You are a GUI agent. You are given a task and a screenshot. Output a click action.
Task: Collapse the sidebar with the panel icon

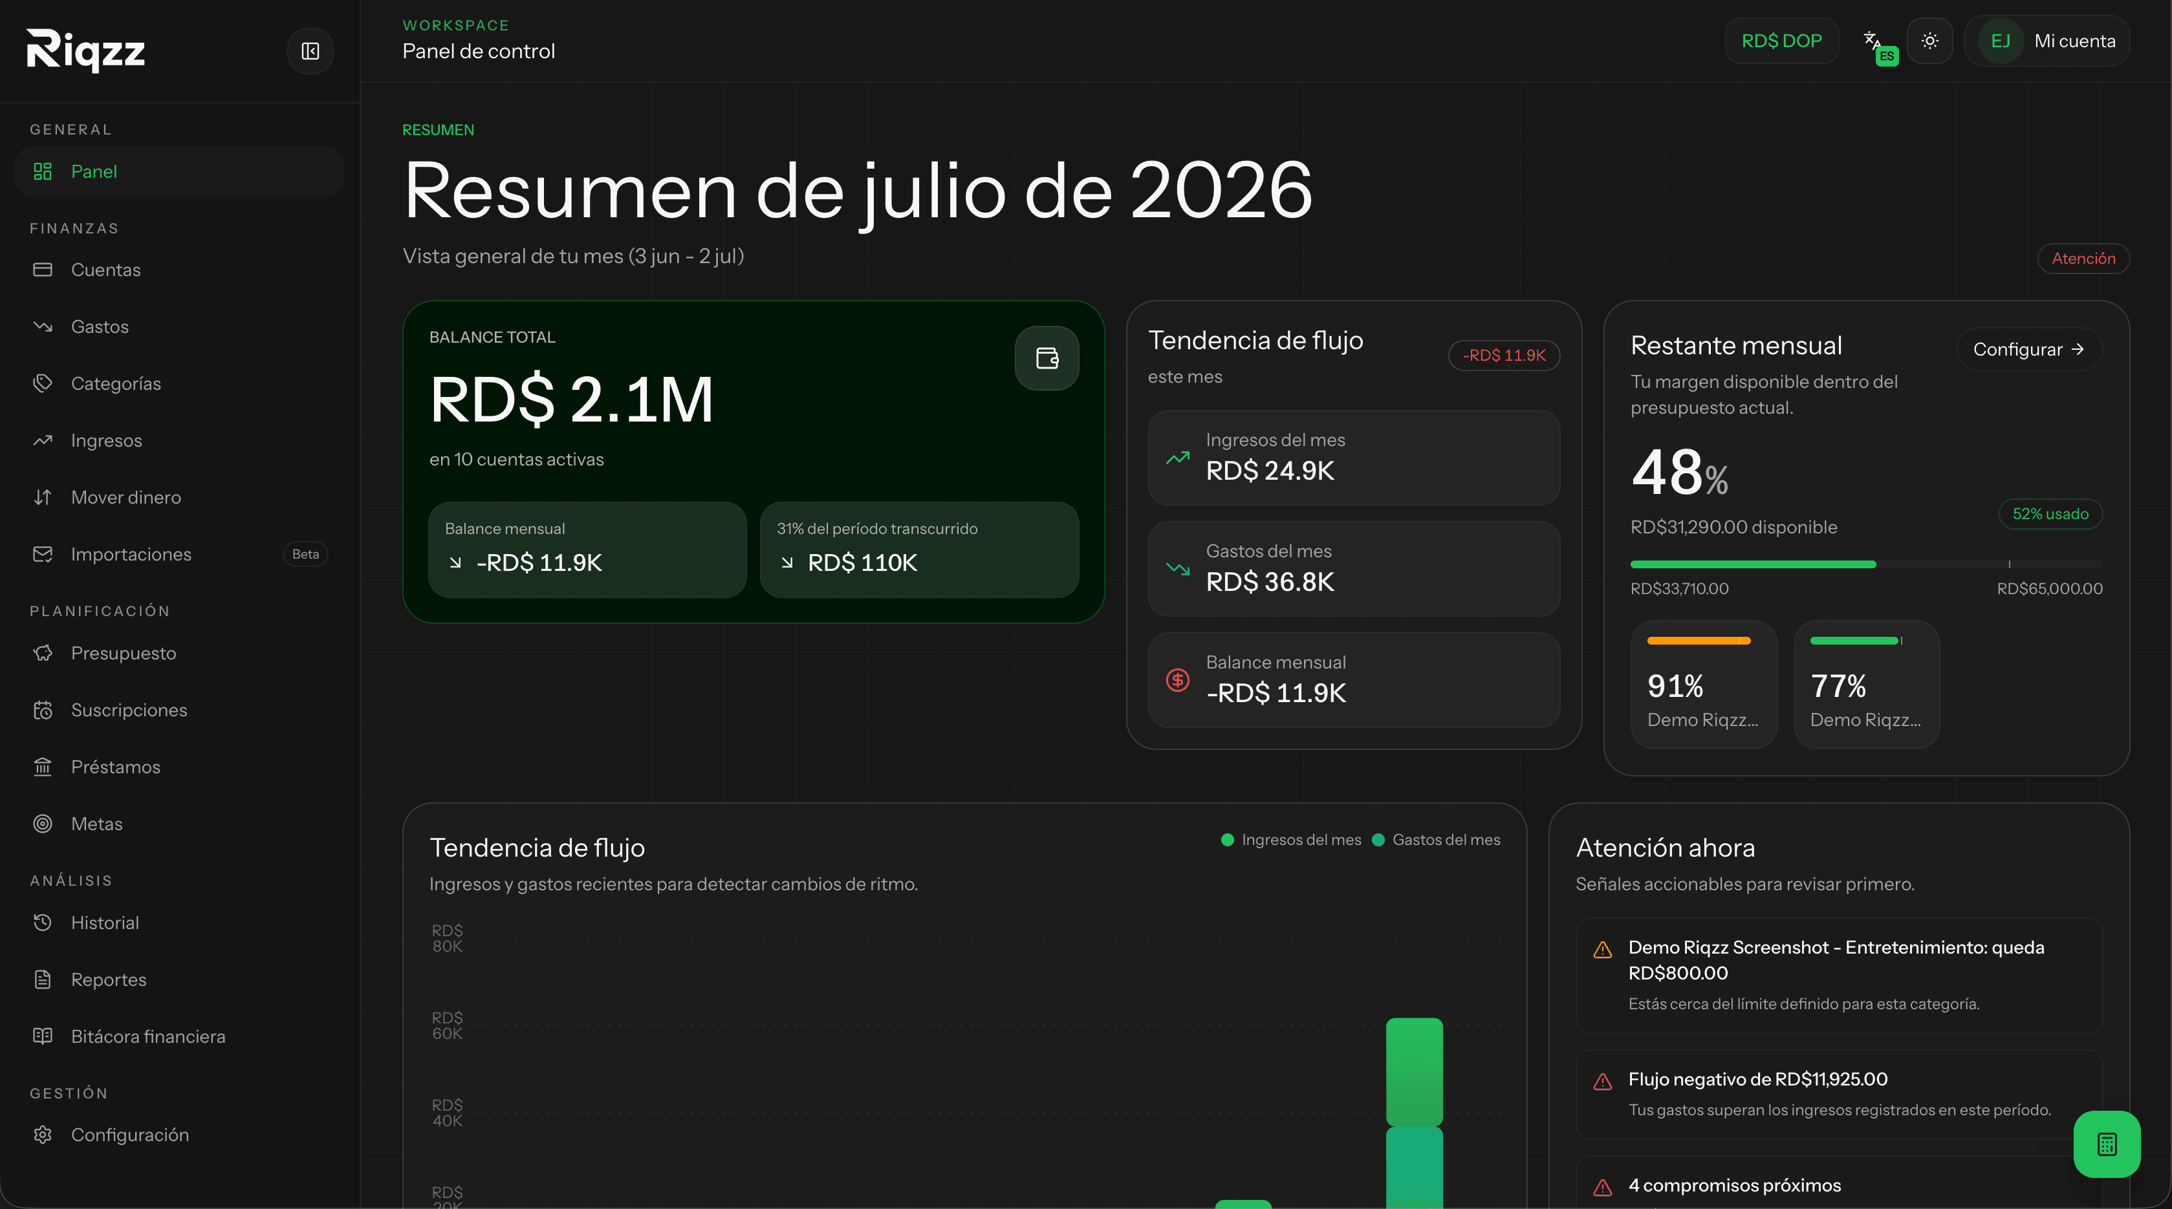click(x=310, y=51)
